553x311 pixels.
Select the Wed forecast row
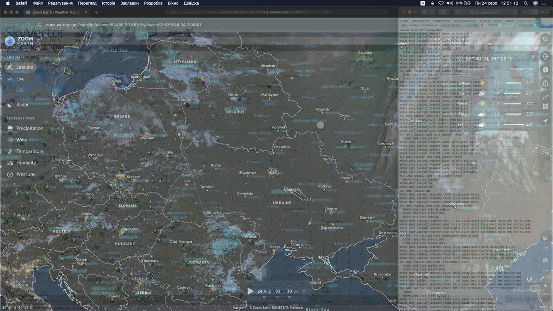(495, 104)
